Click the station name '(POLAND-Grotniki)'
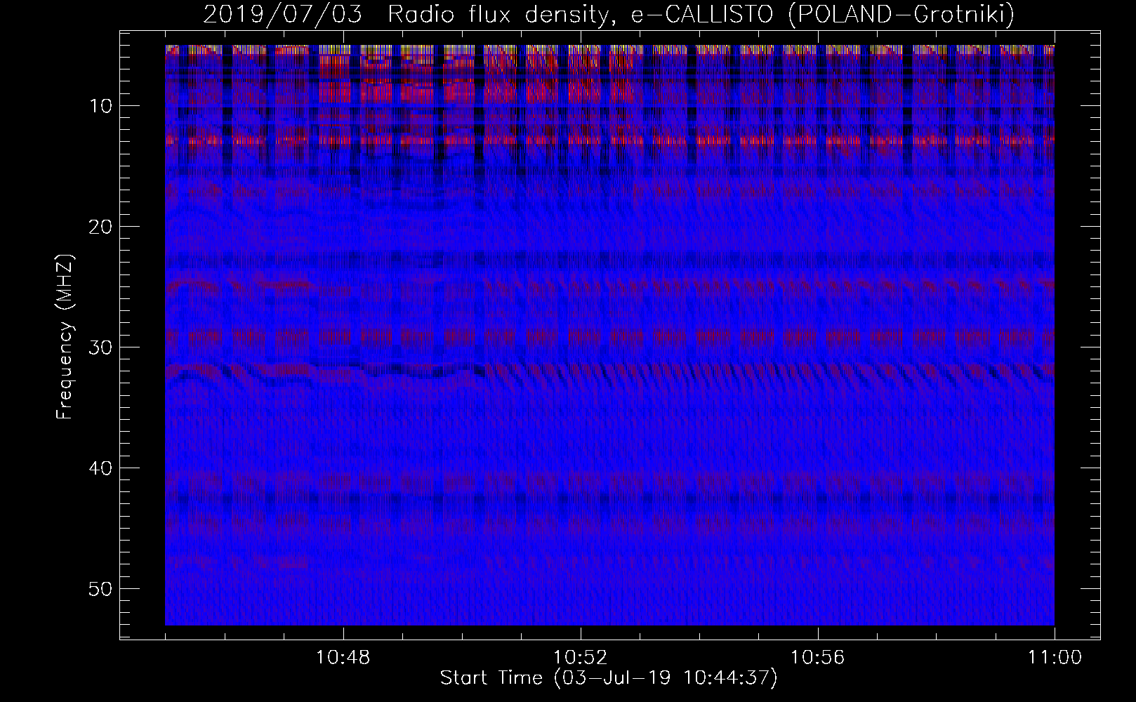The image size is (1136, 702). (902, 15)
